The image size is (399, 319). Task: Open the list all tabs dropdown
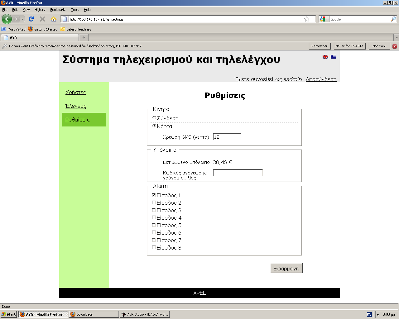[x=396, y=38]
